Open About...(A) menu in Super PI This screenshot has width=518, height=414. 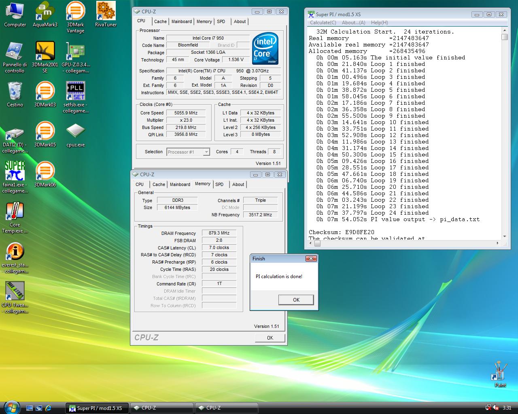(x=354, y=23)
